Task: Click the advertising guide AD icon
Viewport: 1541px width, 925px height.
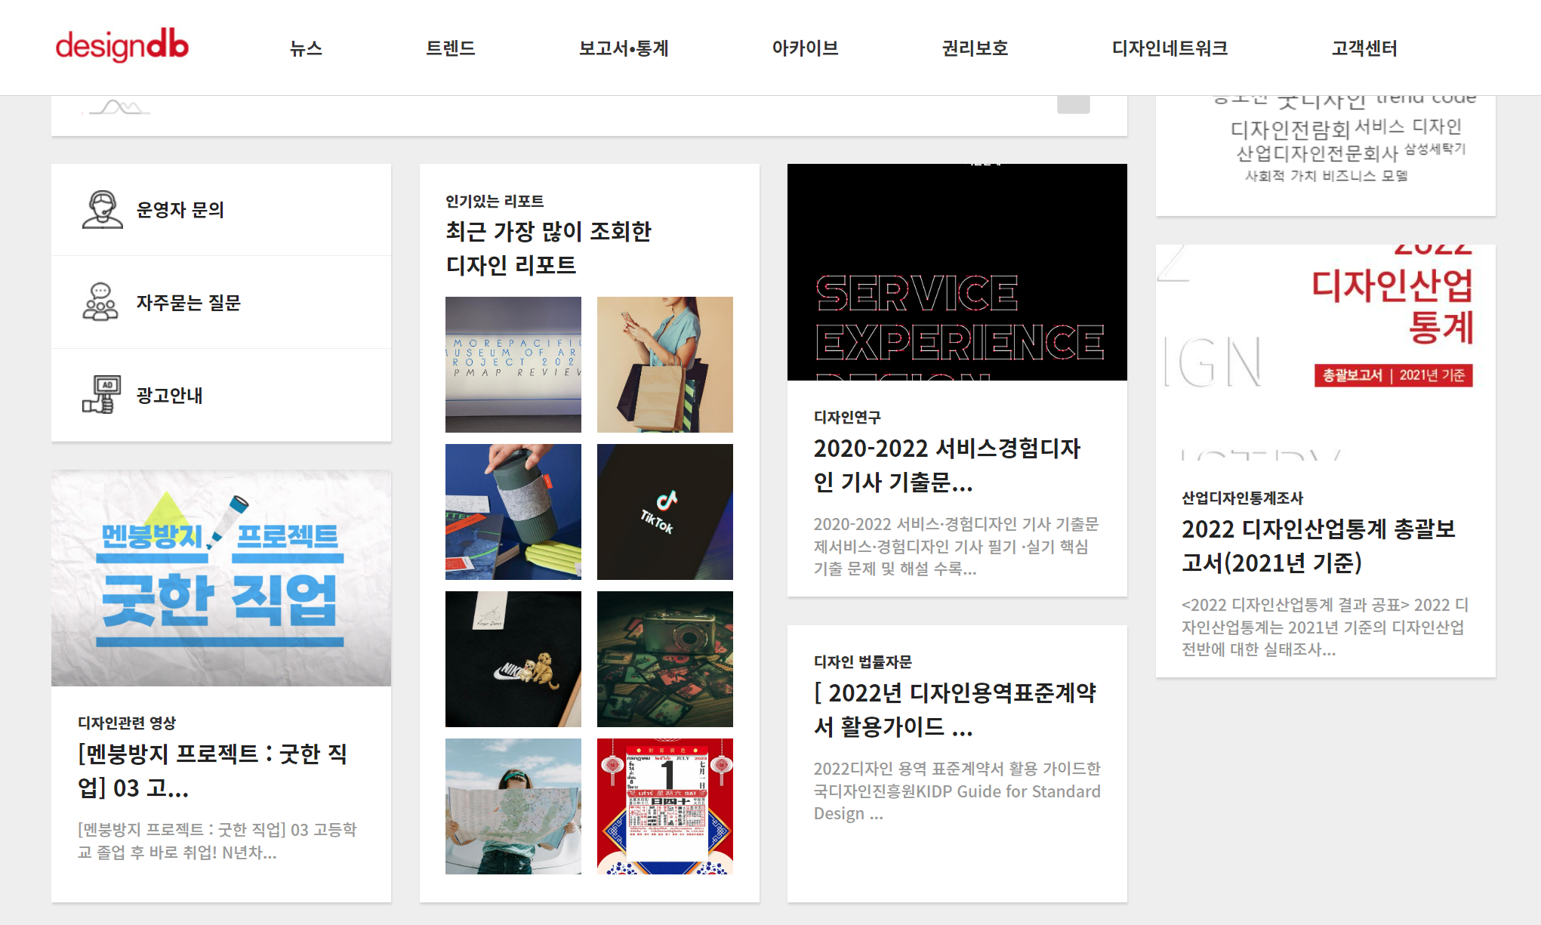Action: coord(101,394)
